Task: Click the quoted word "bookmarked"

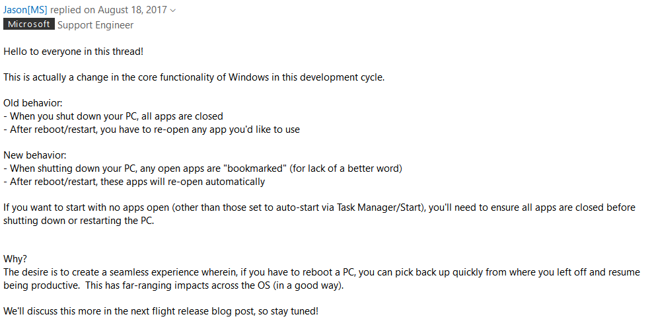Action: (255, 168)
